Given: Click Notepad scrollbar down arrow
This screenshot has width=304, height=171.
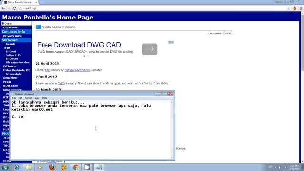Looking at the screenshot, I should point(172,157).
